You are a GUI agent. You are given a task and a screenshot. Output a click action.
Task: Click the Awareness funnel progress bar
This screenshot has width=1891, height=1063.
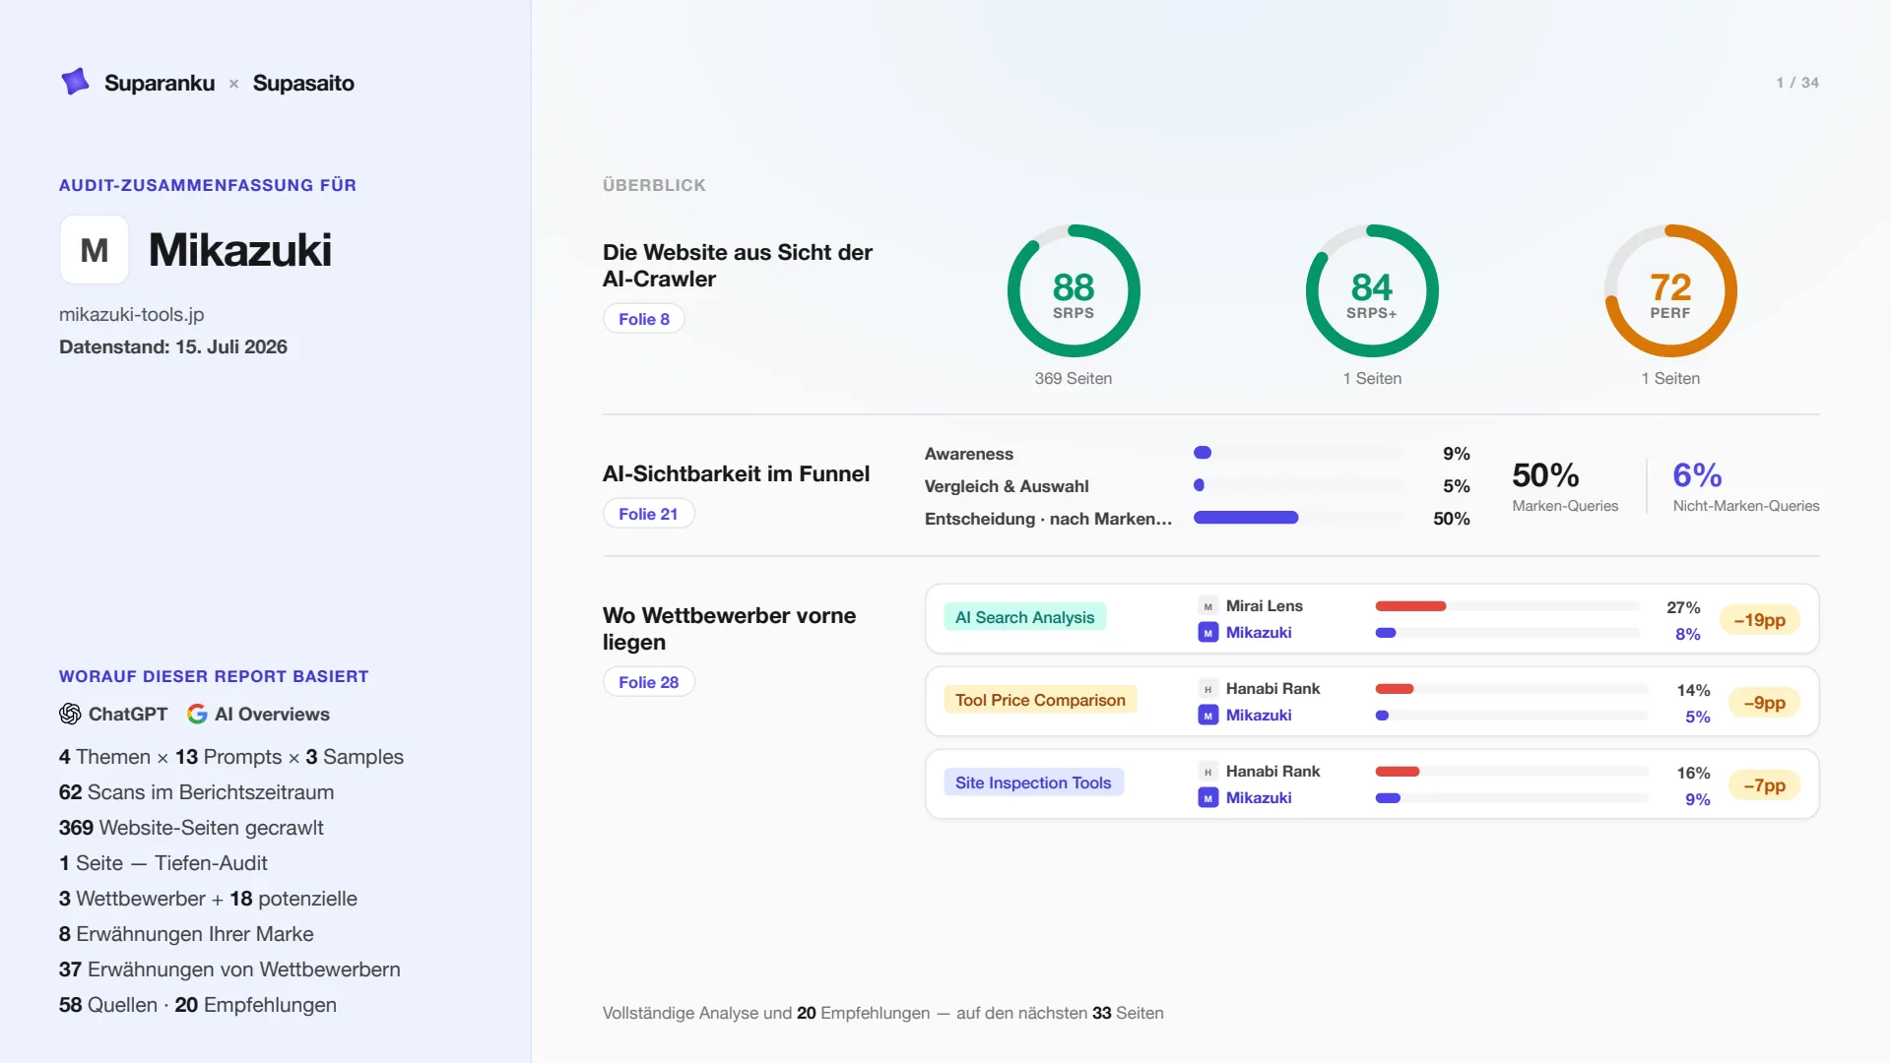coord(1298,453)
